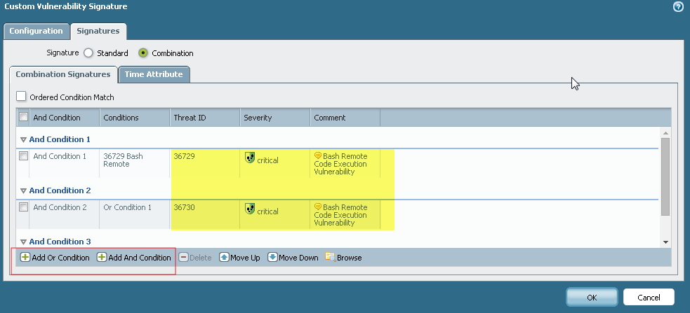Enable the Ordered Condition Match checkbox
The image size is (690, 313).
pyautogui.click(x=21, y=97)
